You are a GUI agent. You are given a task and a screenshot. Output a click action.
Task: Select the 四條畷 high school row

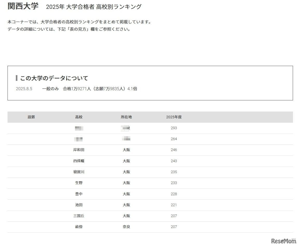click(x=79, y=161)
